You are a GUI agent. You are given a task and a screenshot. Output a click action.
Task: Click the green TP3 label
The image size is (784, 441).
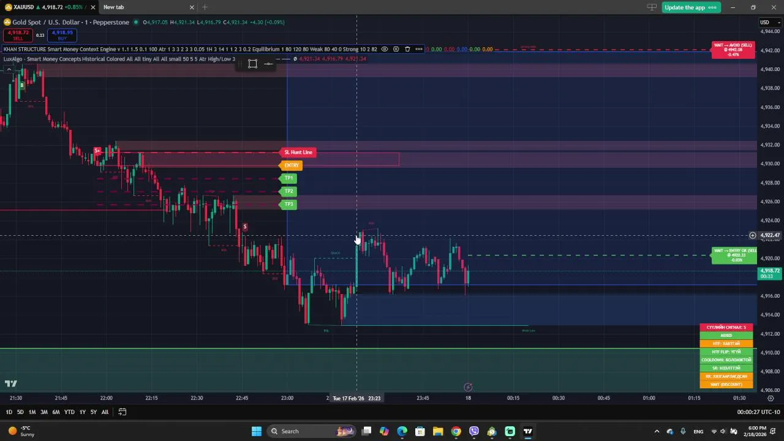coord(288,204)
